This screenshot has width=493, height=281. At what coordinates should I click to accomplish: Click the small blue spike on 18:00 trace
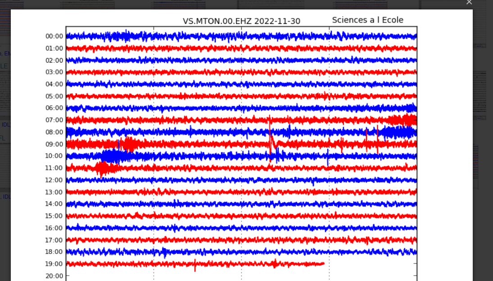tap(164, 252)
